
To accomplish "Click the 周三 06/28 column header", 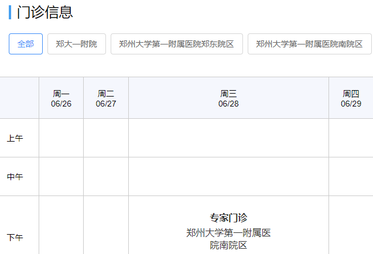I will (x=228, y=98).
